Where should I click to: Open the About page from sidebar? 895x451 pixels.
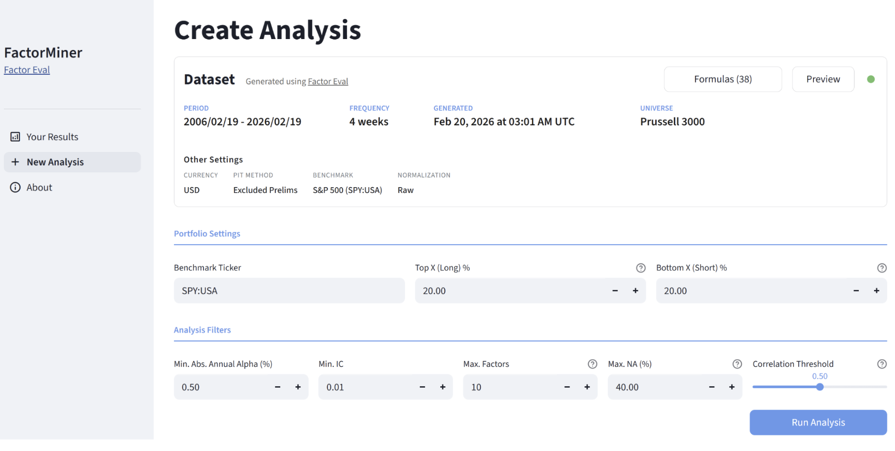(x=39, y=188)
